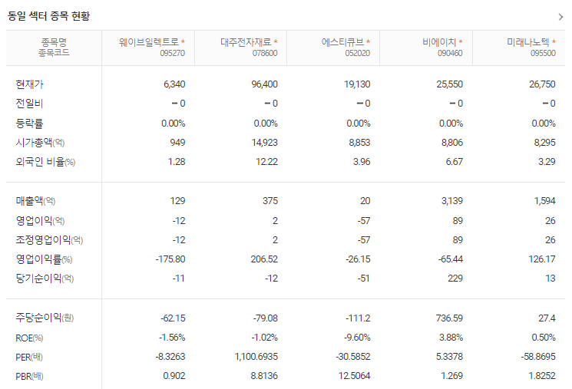
Task: Click market cap value 14,923
Action: click(x=264, y=143)
